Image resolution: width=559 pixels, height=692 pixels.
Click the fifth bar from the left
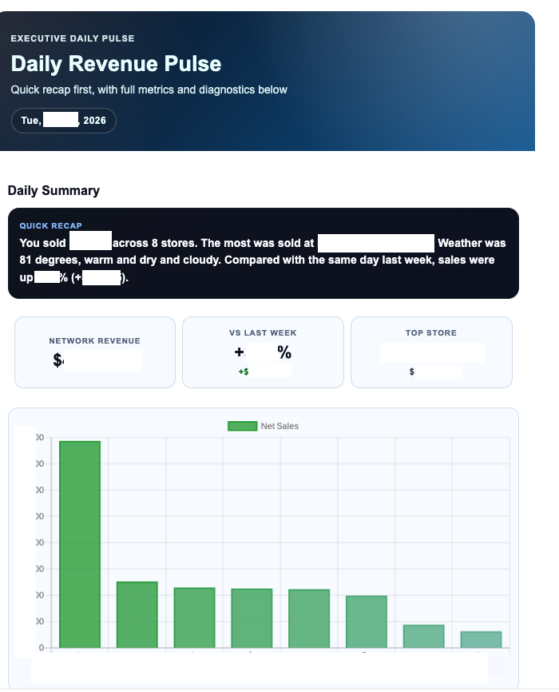click(x=309, y=618)
